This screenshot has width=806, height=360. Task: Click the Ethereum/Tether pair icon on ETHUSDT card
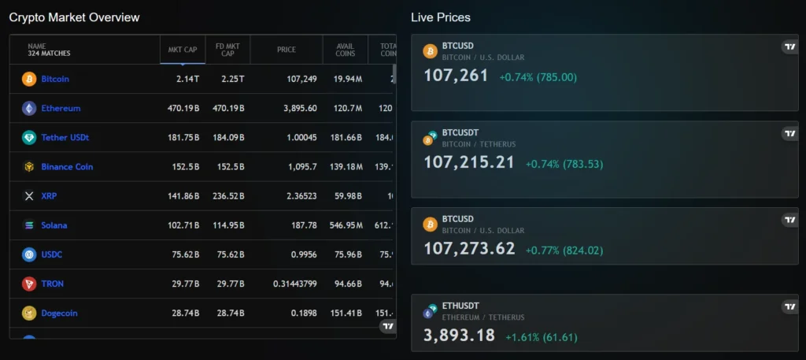(x=431, y=310)
